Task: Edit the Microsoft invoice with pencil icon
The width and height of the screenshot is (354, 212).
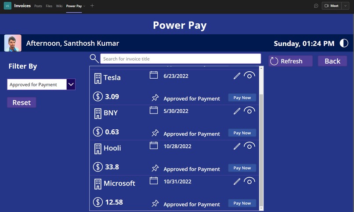Action: click(237, 182)
